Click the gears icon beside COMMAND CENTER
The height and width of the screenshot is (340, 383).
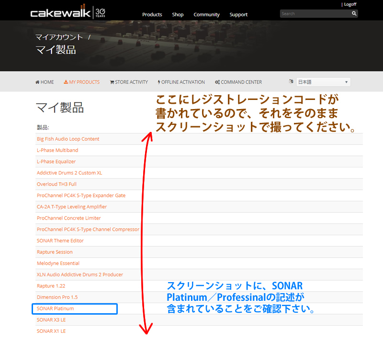pos(217,82)
